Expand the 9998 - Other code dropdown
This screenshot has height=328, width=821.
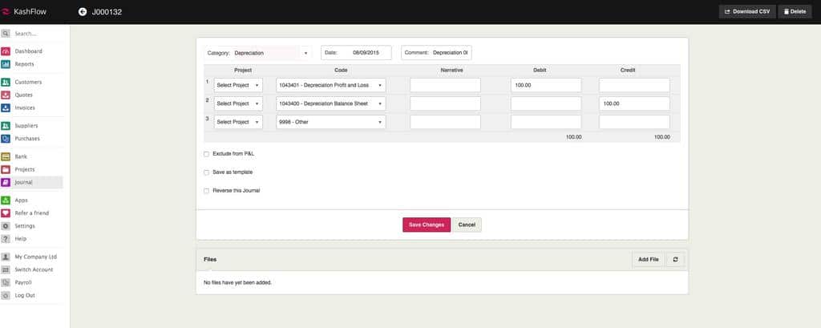[x=330, y=122]
